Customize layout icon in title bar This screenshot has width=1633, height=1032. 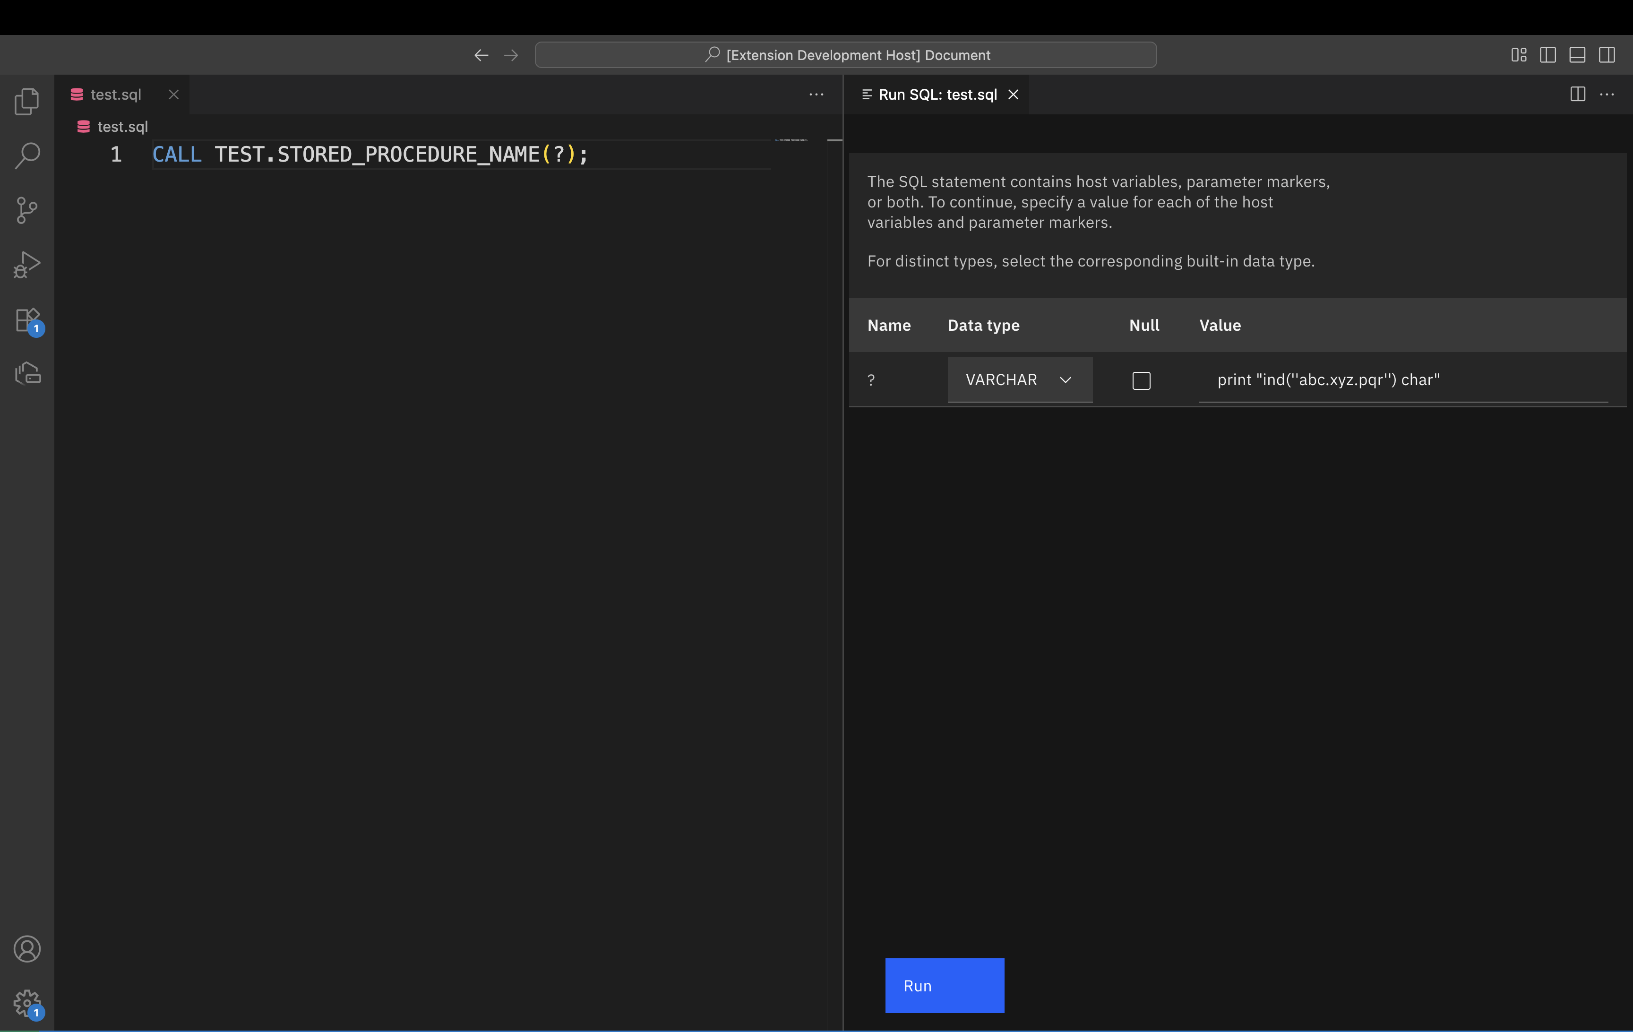pos(1518,55)
